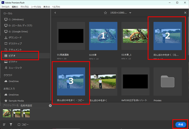Click the filter funnel icon
This screenshot has width=189, height=129.
[11, 124]
